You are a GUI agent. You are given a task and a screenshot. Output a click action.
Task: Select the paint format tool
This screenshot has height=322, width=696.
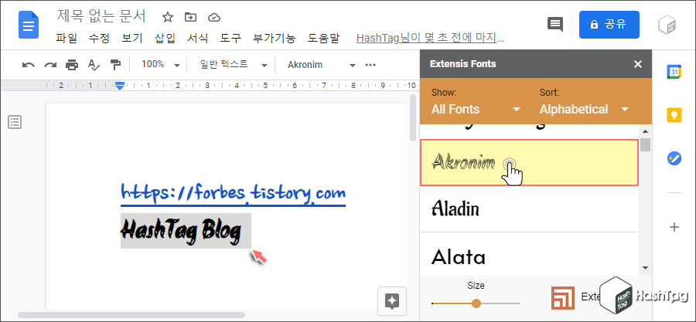tap(115, 65)
